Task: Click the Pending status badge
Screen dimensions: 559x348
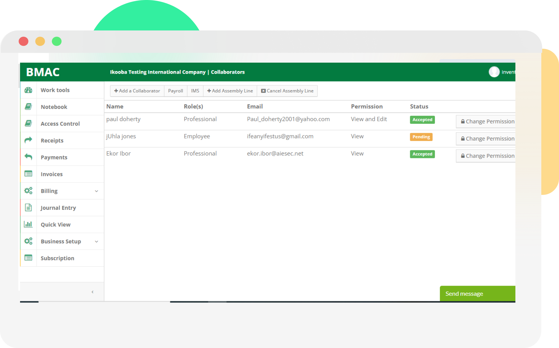Action: [421, 137]
